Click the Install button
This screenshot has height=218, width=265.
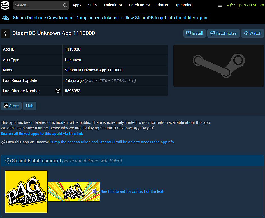tap(195, 33)
